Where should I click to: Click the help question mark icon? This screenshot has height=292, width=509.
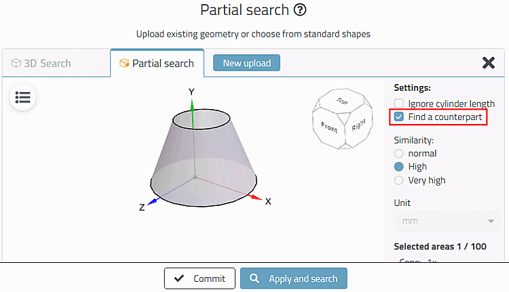[301, 10]
